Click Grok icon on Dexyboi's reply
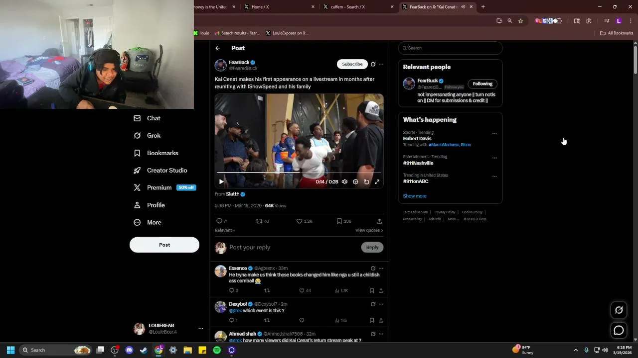638x358 pixels. point(373,304)
